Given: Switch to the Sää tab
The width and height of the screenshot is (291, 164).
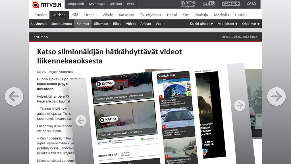Looking at the screenshot, I should [x=75, y=15].
